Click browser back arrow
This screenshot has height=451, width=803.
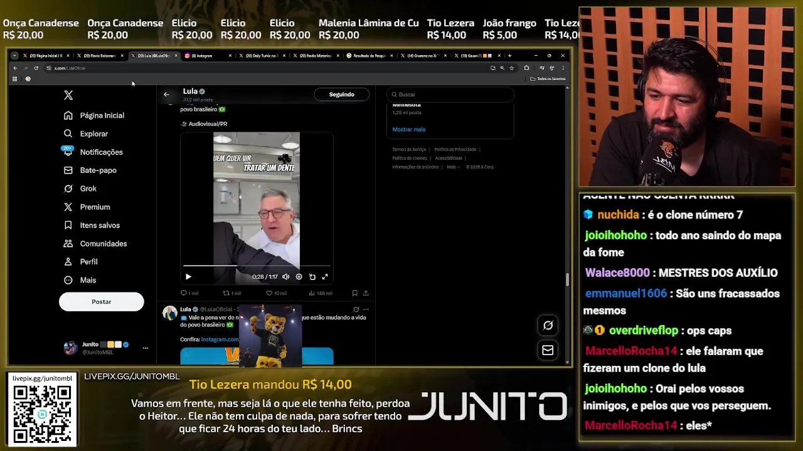pos(15,68)
